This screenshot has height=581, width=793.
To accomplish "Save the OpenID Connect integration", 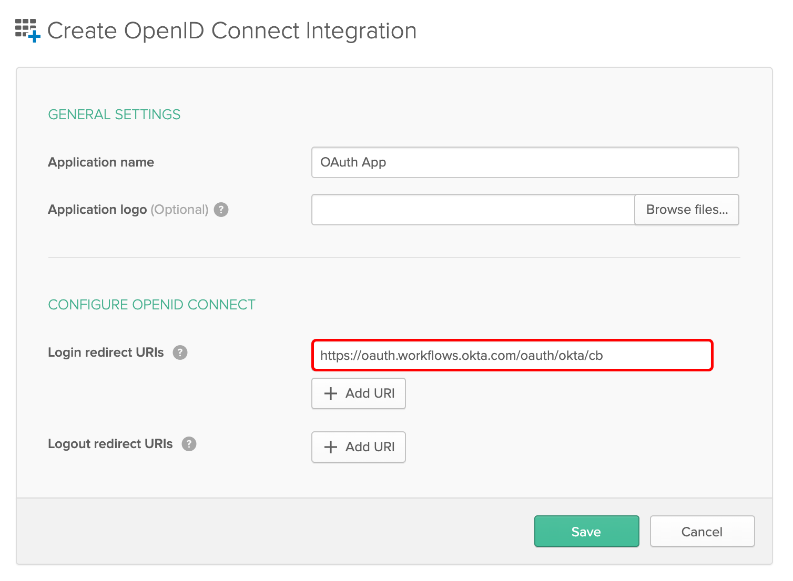I will (587, 531).
